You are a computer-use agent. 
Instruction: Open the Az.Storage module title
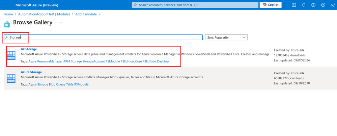[x=29, y=49]
